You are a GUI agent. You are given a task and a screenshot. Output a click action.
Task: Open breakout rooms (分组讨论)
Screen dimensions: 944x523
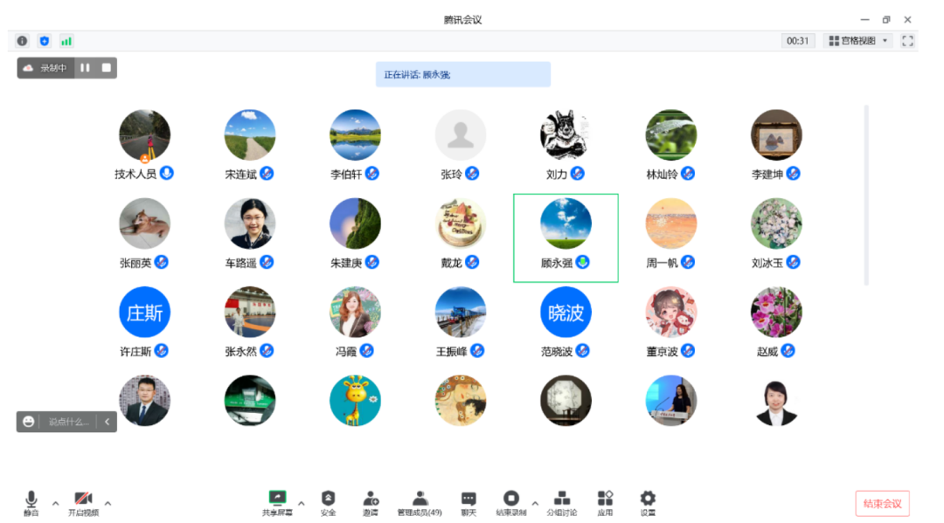562,502
